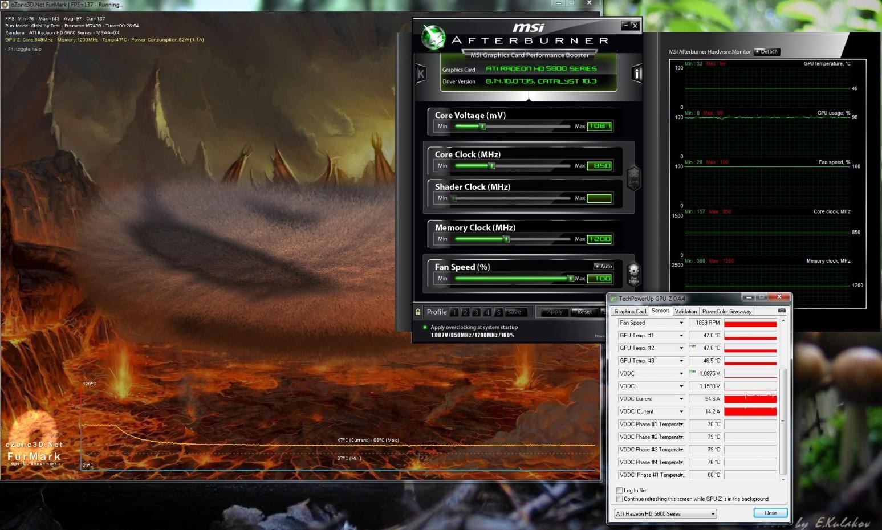Viewport: 882px width, 530px height.
Task: Click the GPU-Z screenshot camera icon
Action: tap(781, 311)
